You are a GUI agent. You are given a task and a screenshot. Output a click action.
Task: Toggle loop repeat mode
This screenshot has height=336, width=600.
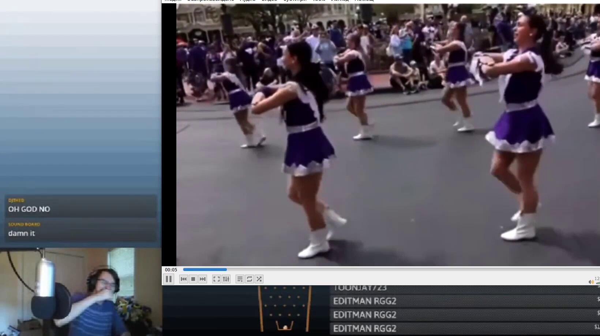tap(250, 279)
